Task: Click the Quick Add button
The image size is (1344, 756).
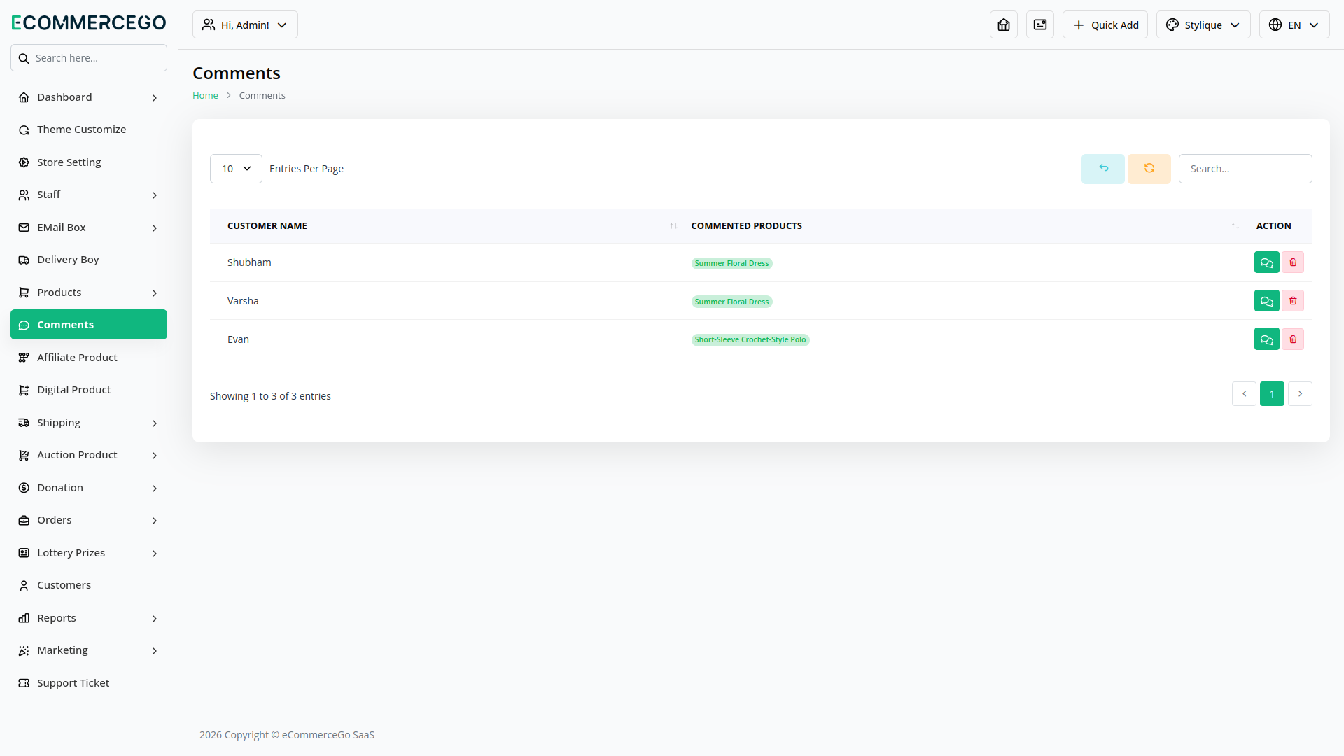Action: point(1105,24)
